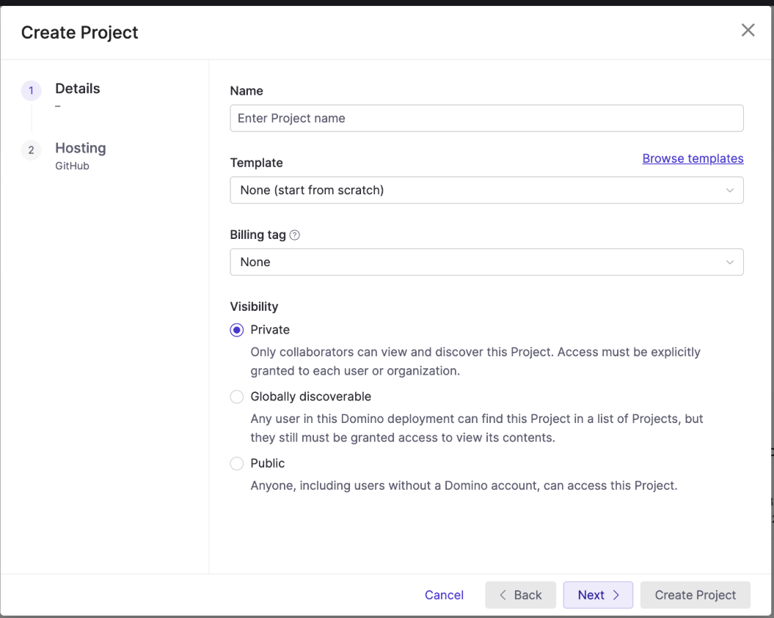The image size is (774, 618).
Task: Click the Template dropdown chevron arrow
Action: (729, 191)
